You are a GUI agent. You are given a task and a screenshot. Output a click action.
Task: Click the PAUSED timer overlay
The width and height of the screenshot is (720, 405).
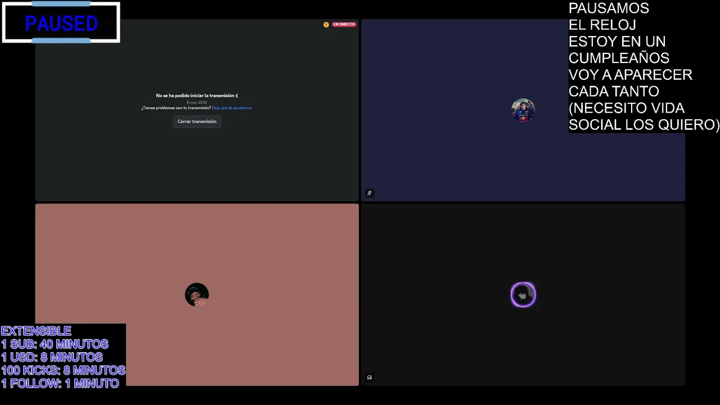click(x=61, y=22)
